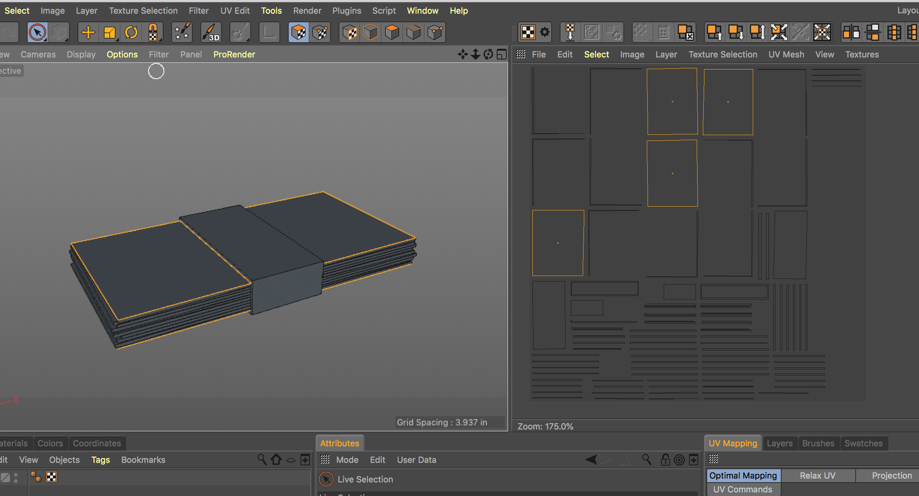The width and height of the screenshot is (919, 496).
Task: Open the attribute Mode dropdown
Action: click(347, 460)
